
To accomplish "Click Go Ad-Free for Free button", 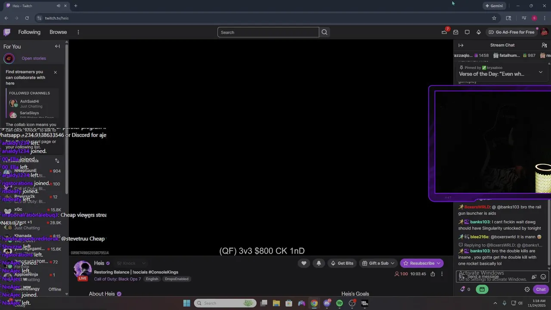I will 511,32.
